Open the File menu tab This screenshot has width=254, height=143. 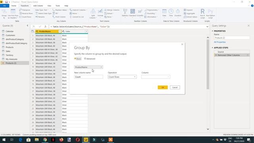4,6
